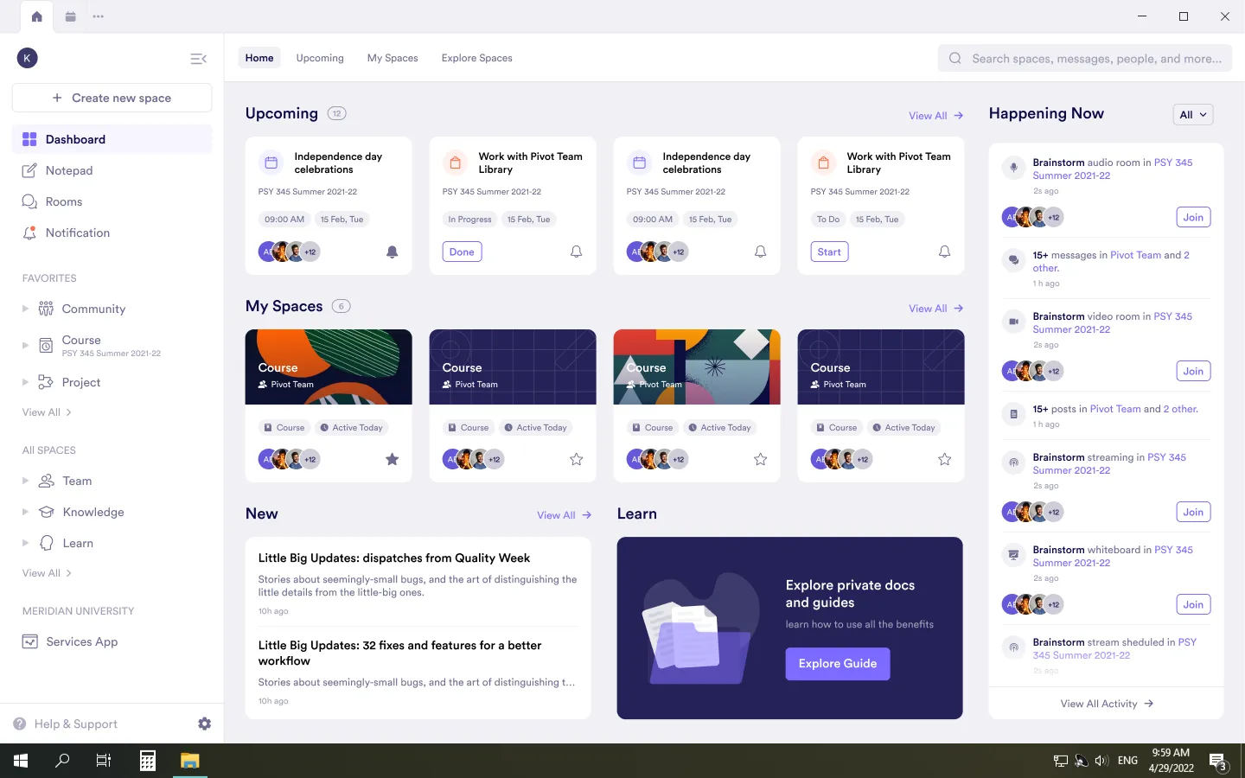Open application settings via the gear icon
This screenshot has height=778, width=1245.
[204, 724]
